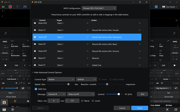The image size is (180, 112).
Task: Open the Control Type Button dropdown
Action: [x=61, y=79]
